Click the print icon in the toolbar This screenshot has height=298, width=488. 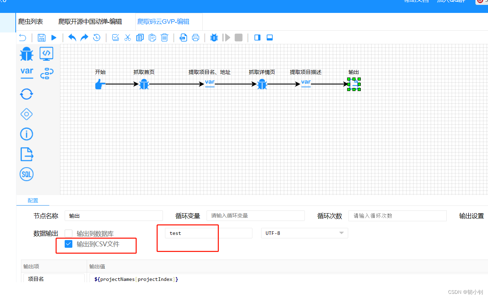pos(196,38)
